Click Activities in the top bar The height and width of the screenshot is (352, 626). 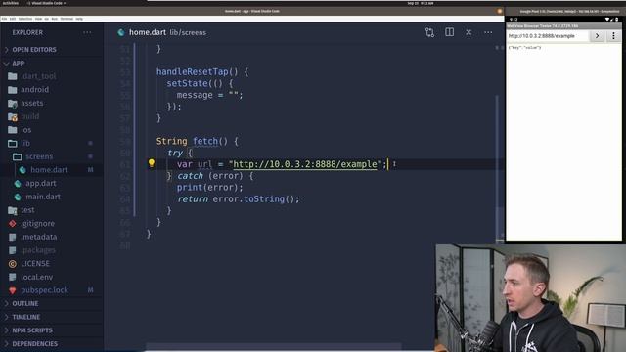(x=11, y=3)
